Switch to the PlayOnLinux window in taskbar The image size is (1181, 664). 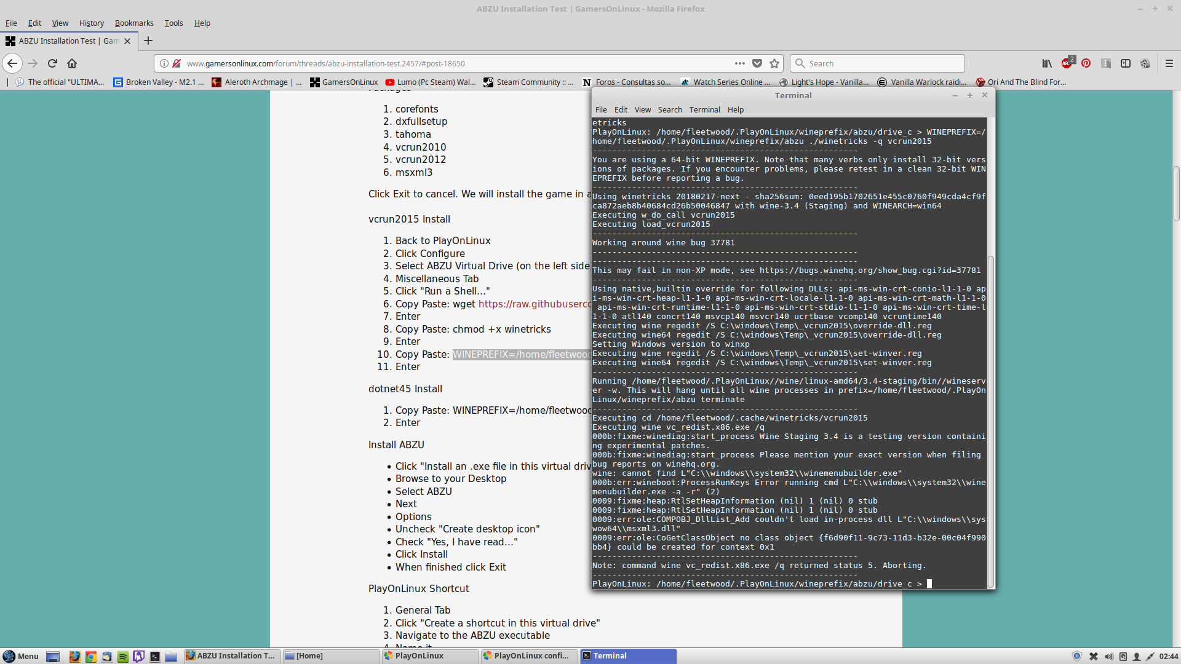(431, 656)
